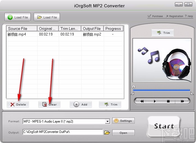Open the Purchase link
The width and height of the screenshot is (196, 143).
pos(155,16)
